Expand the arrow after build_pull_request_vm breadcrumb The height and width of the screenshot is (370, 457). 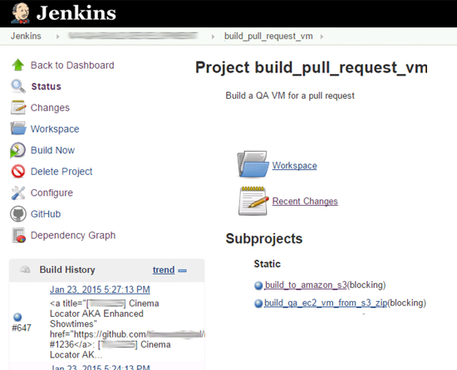click(322, 37)
